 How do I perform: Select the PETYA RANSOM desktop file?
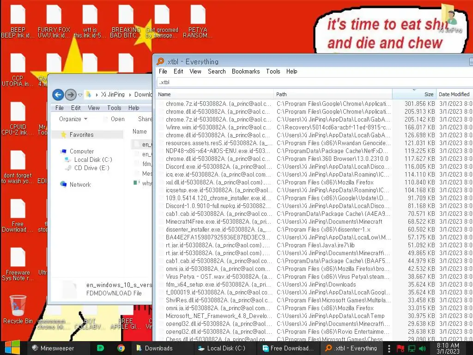coord(198,21)
